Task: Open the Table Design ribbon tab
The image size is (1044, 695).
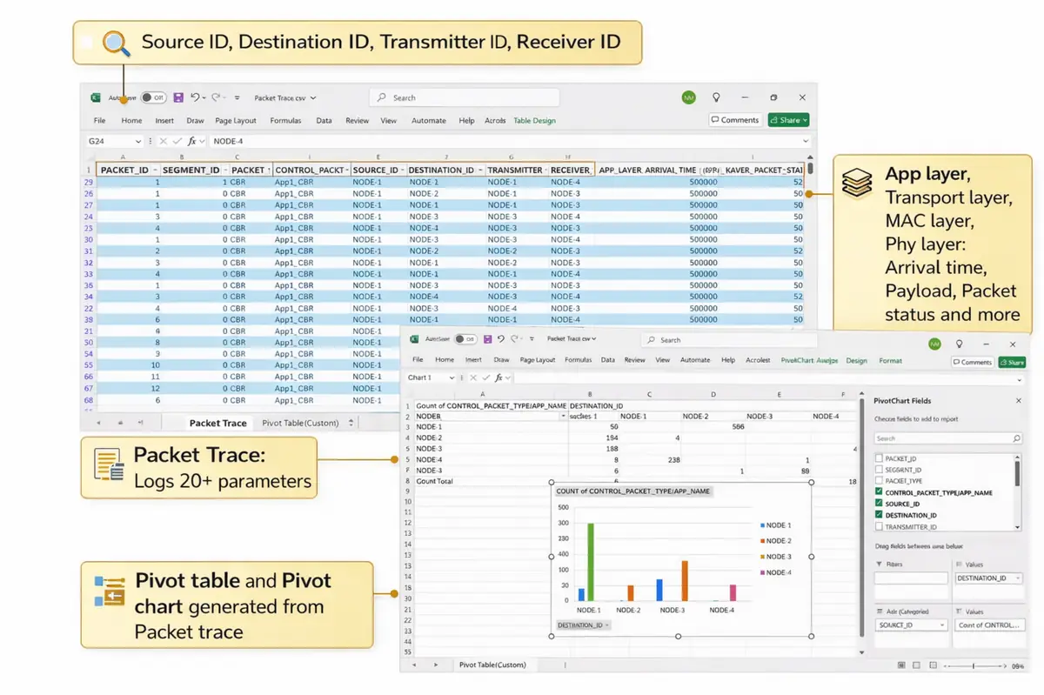Action: [534, 121]
